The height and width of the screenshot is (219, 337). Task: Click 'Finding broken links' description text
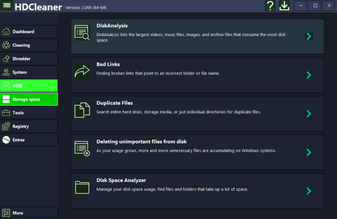pyautogui.click(x=158, y=73)
